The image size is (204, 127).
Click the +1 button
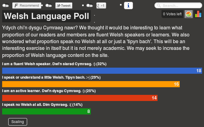pos(101,6)
